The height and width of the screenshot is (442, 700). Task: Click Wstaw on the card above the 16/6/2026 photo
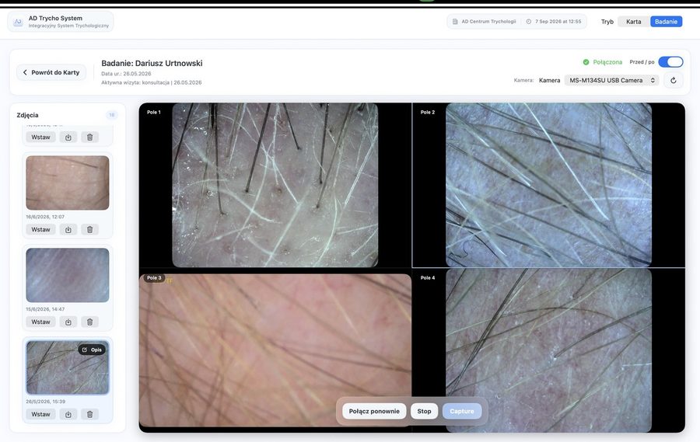40,137
